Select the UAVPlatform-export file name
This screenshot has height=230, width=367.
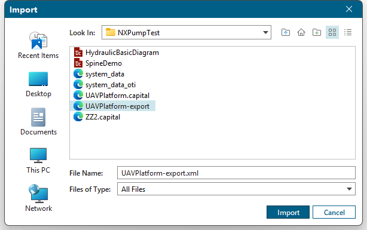click(117, 106)
